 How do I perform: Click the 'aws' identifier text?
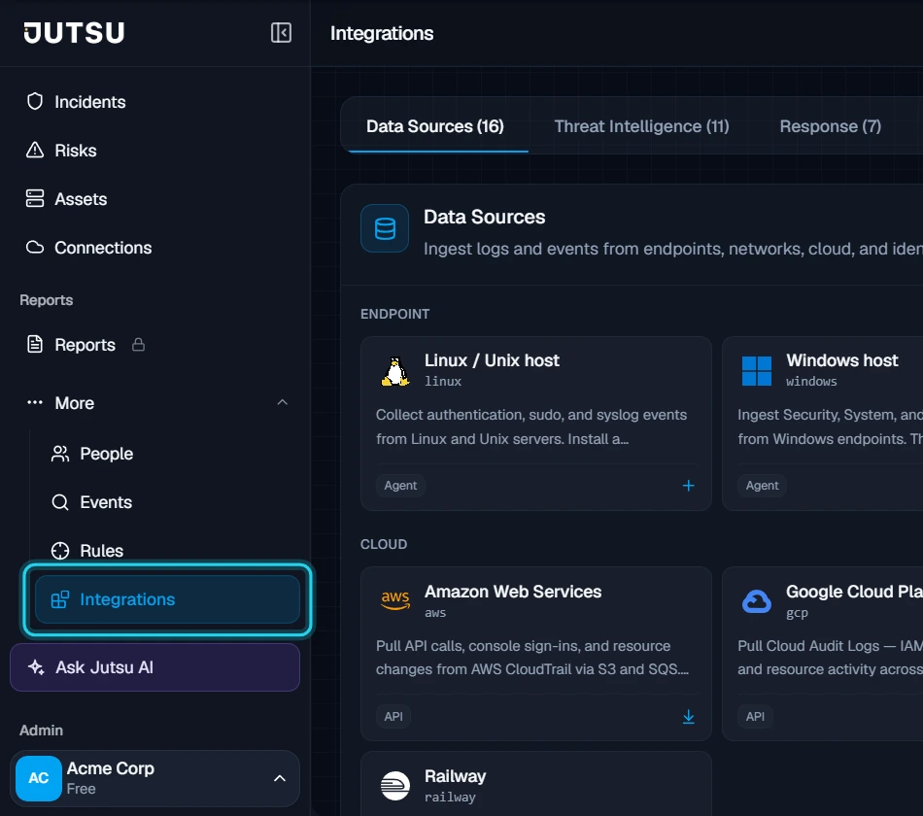(435, 613)
